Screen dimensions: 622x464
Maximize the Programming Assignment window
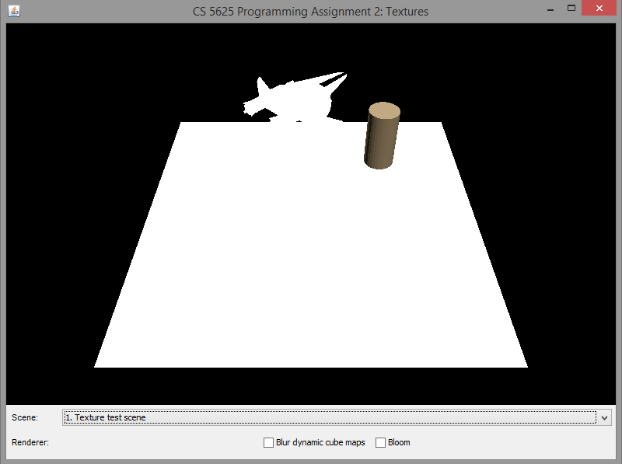click(571, 9)
